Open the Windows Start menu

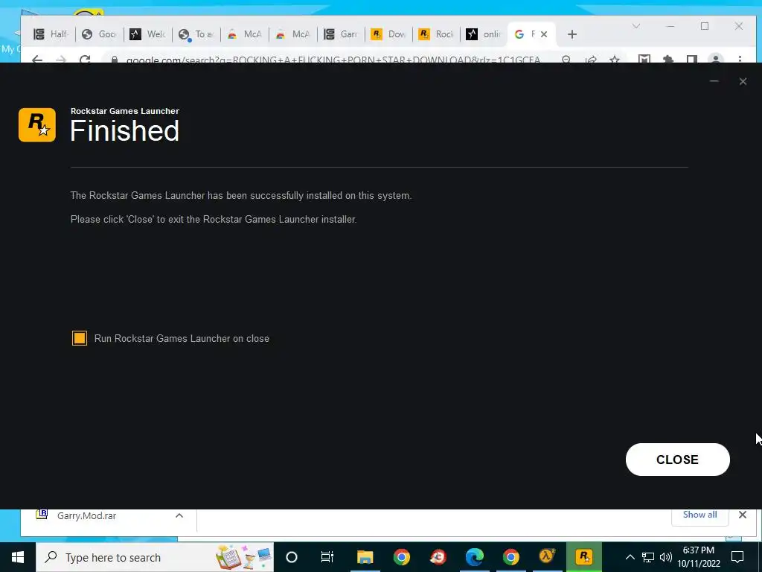(x=18, y=557)
